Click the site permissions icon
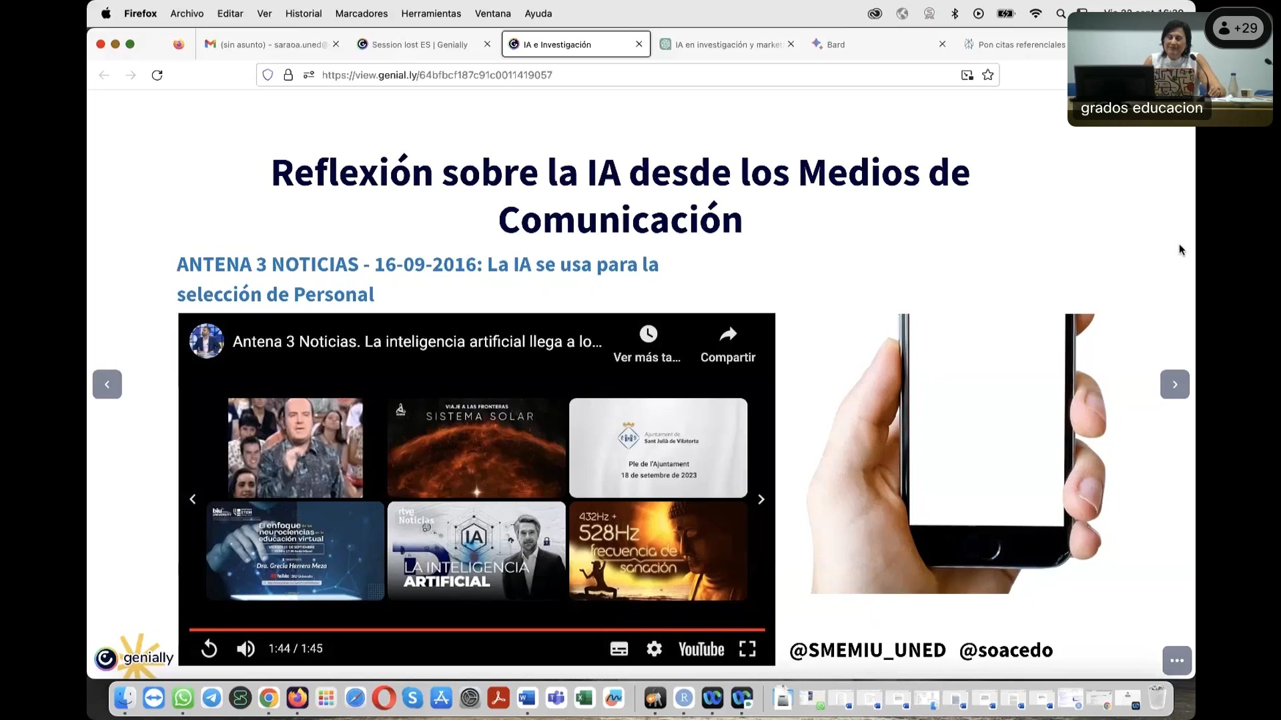This screenshot has width=1281, height=720. point(309,75)
